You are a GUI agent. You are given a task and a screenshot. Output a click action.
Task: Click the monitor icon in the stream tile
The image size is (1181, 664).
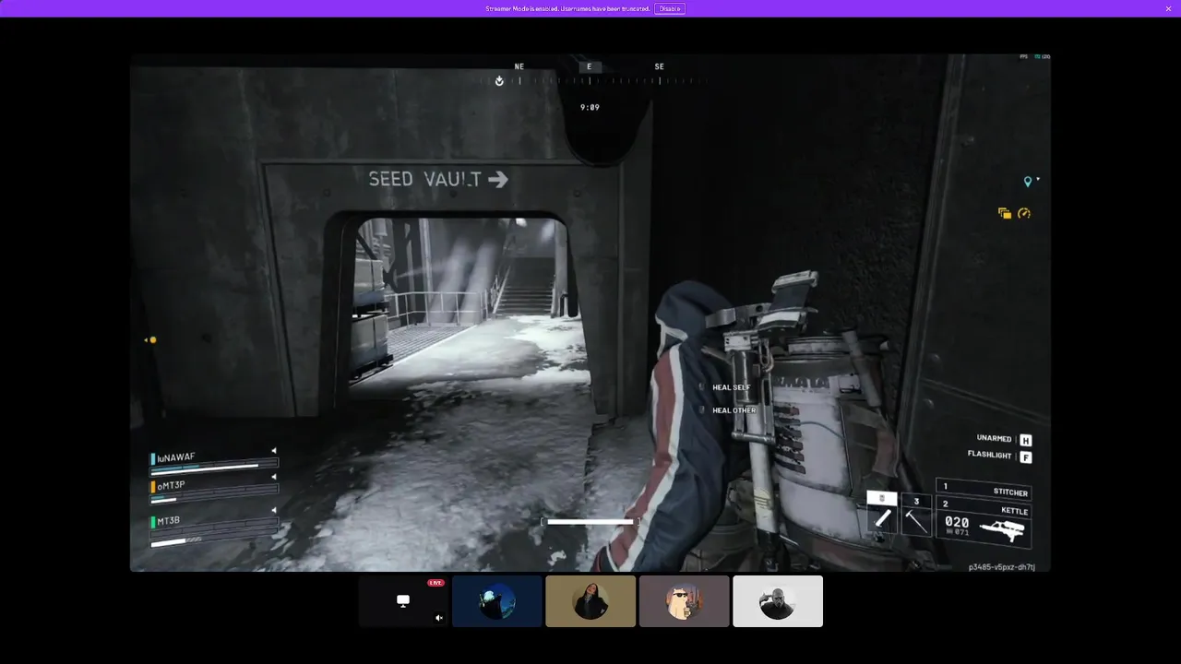[403, 600]
